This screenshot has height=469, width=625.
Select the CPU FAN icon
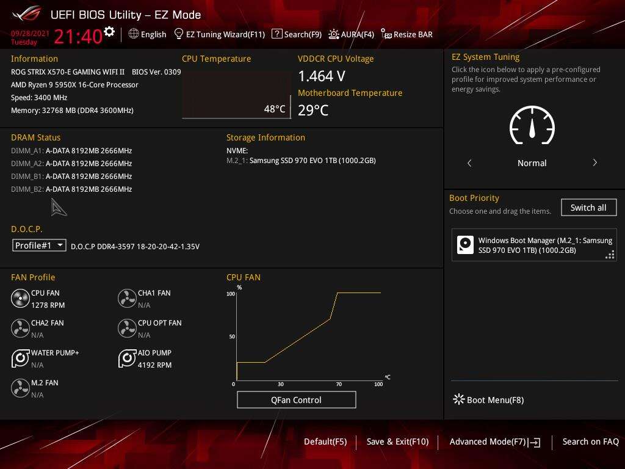[20, 299]
